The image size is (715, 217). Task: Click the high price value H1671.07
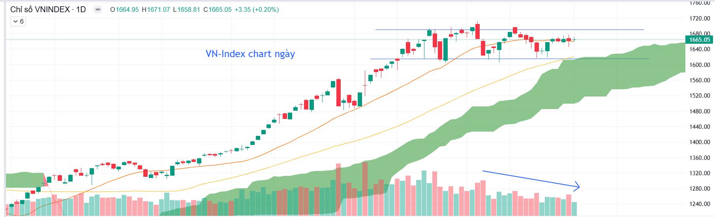coord(156,9)
